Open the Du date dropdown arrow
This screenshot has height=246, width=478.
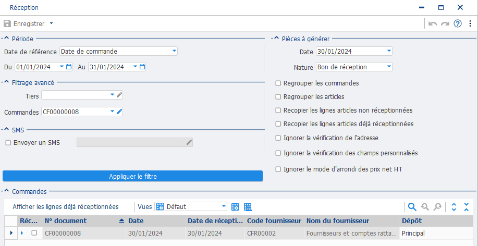coord(62,67)
